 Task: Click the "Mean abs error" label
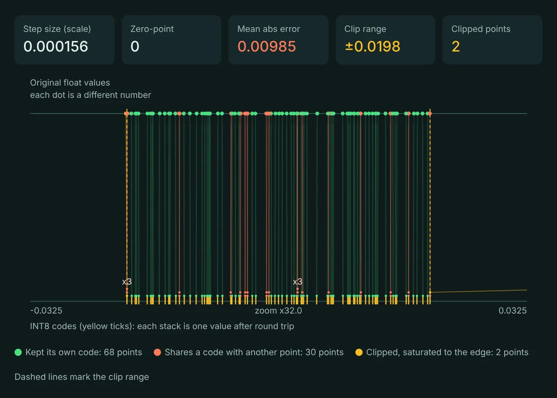click(269, 29)
